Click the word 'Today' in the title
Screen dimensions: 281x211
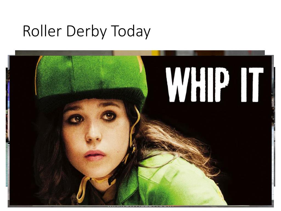[x=131, y=32]
